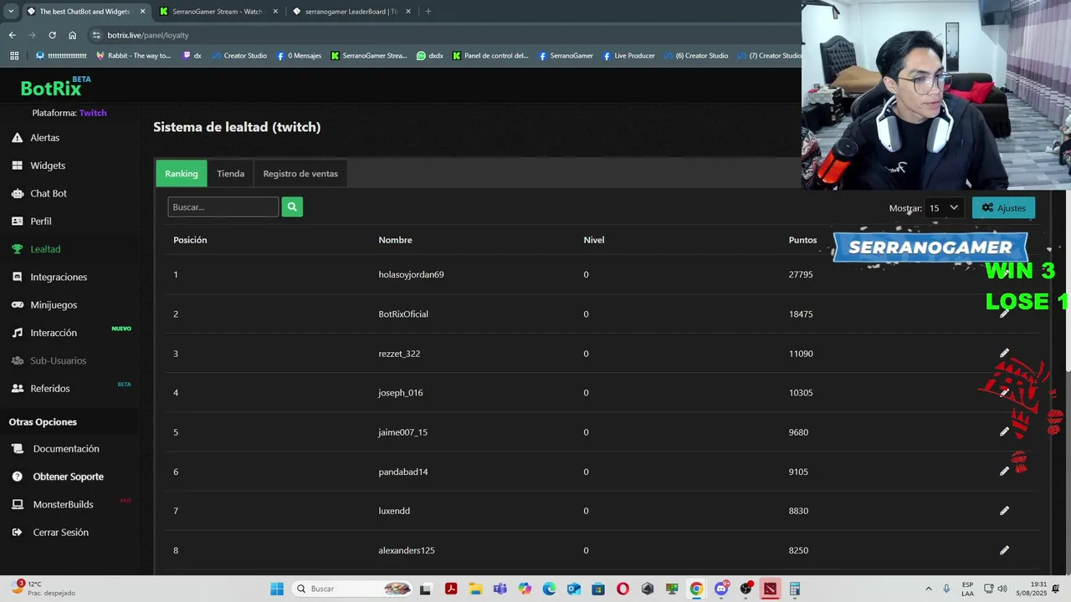The width and height of the screenshot is (1071, 602).
Task: Click browser home button
Action: pyautogui.click(x=72, y=35)
